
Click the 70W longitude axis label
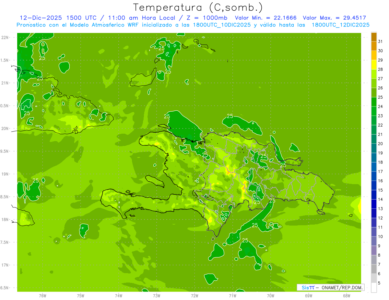(x=270, y=296)
